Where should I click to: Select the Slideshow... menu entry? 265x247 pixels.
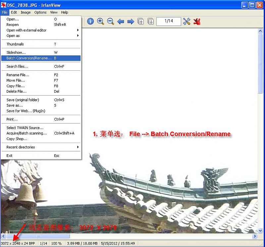click(16, 52)
